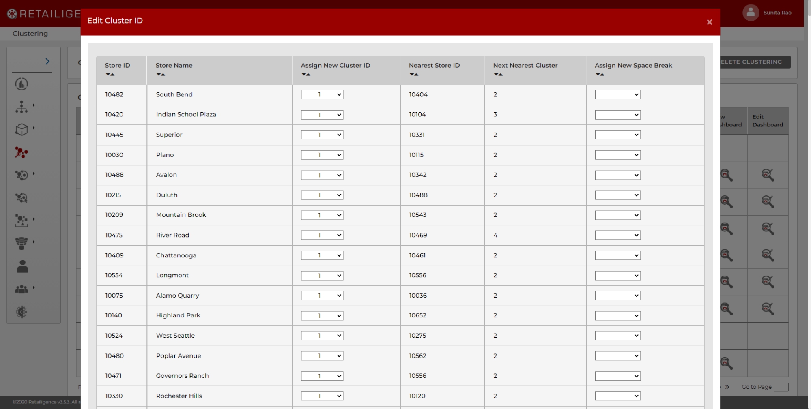Open space break dropdown for Plano
The image size is (811, 409).
617,155
